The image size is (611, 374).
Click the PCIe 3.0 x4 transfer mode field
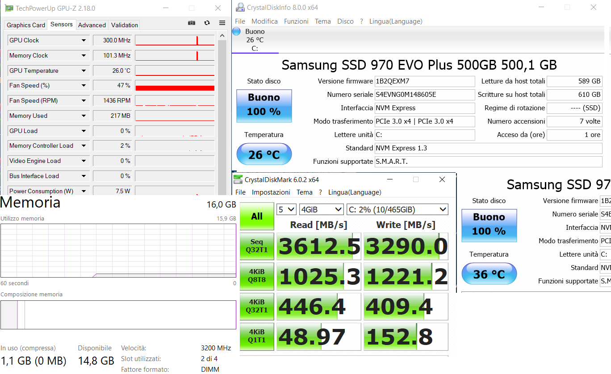click(424, 121)
